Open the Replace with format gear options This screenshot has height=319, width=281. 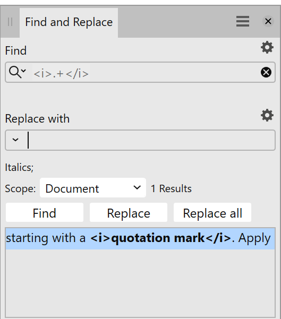tap(267, 115)
